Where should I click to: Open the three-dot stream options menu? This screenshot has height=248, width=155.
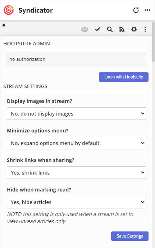pyautogui.click(x=147, y=10)
